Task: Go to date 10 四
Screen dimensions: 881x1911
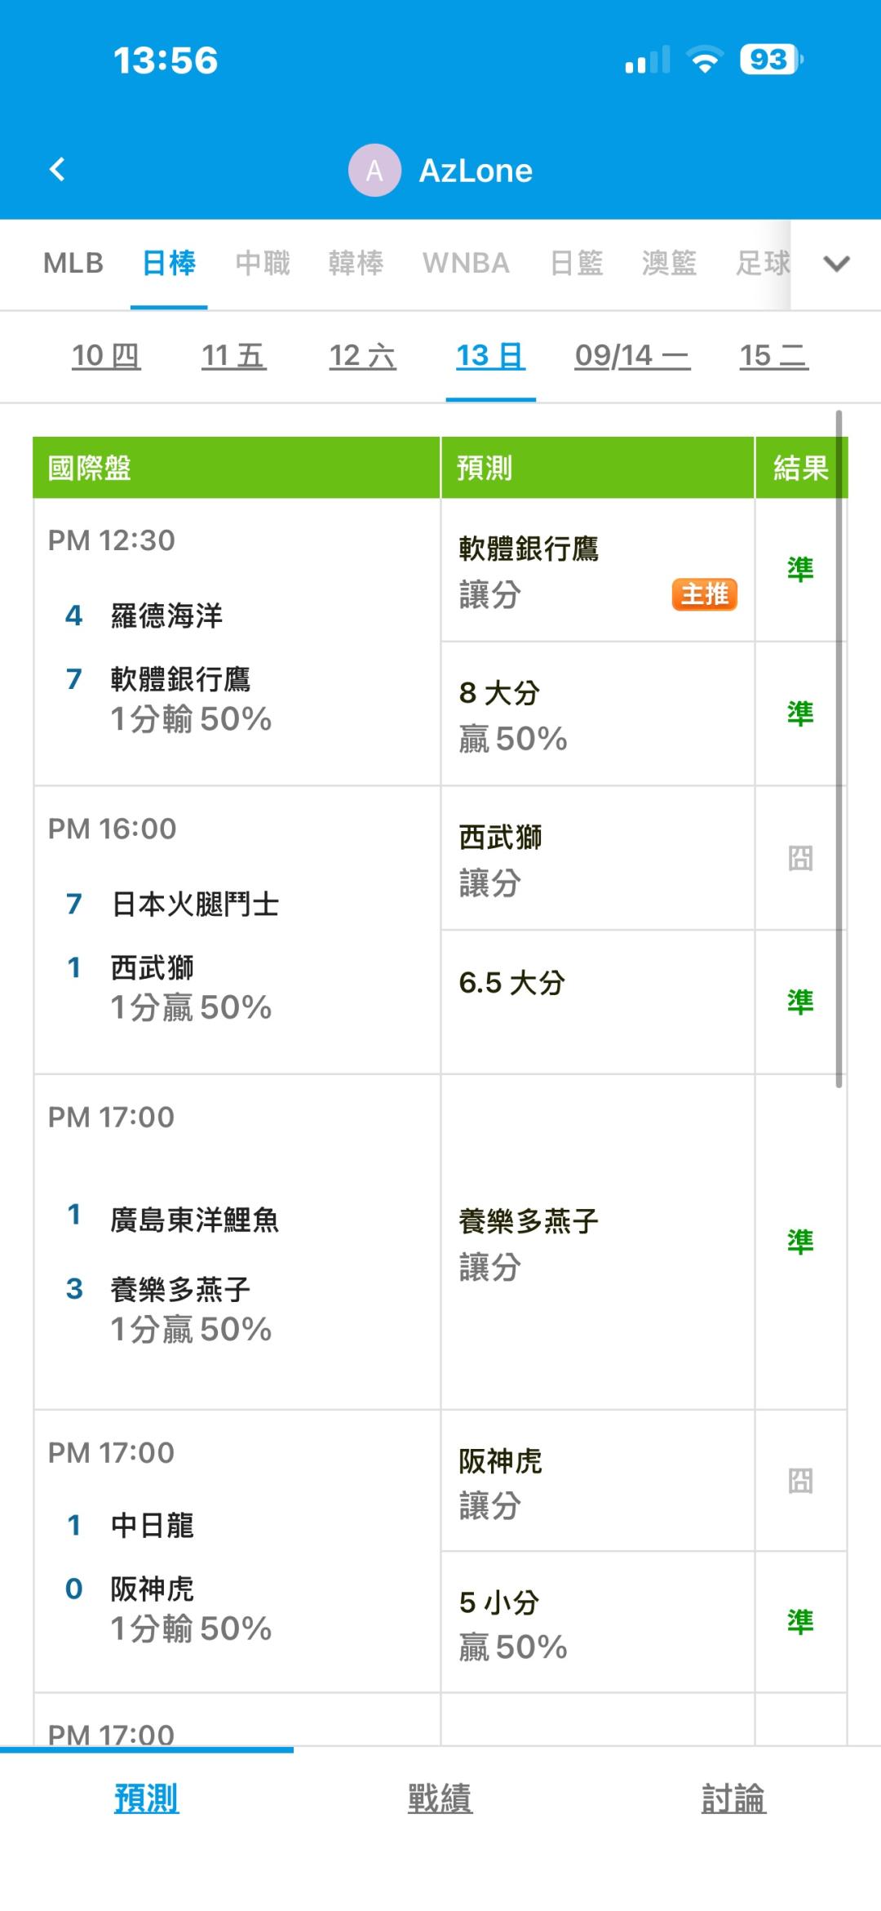Action: click(x=106, y=355)
